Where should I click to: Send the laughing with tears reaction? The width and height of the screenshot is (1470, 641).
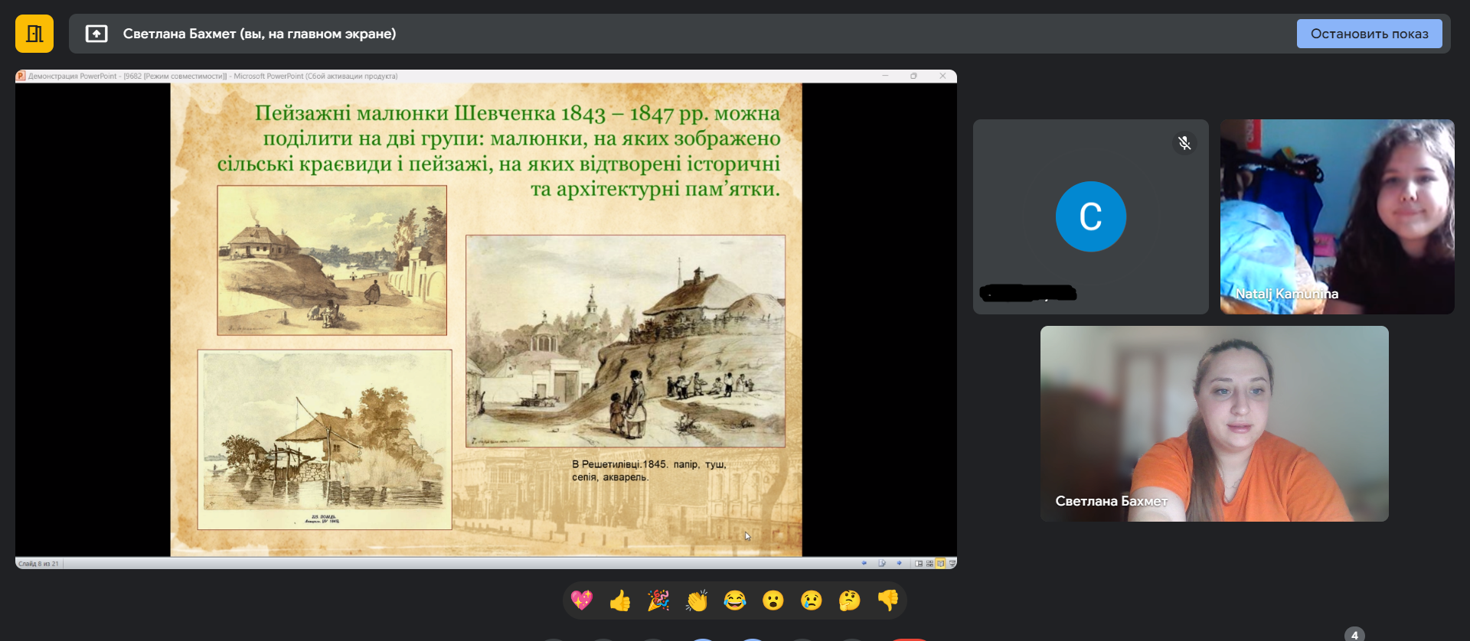point(735,600)
